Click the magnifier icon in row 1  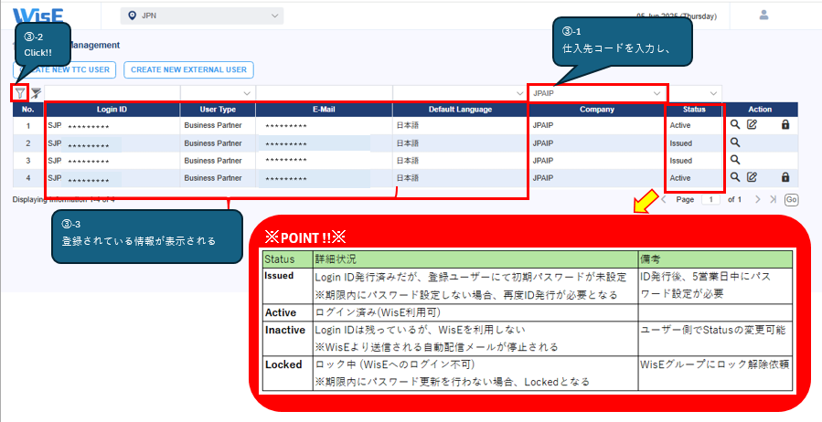(x=735, y=125)
